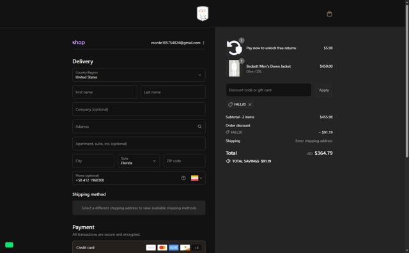The height and width of the screenshot is (253, 409).
Task: Click the page vertical scrollbar
Action: point(406,81)
